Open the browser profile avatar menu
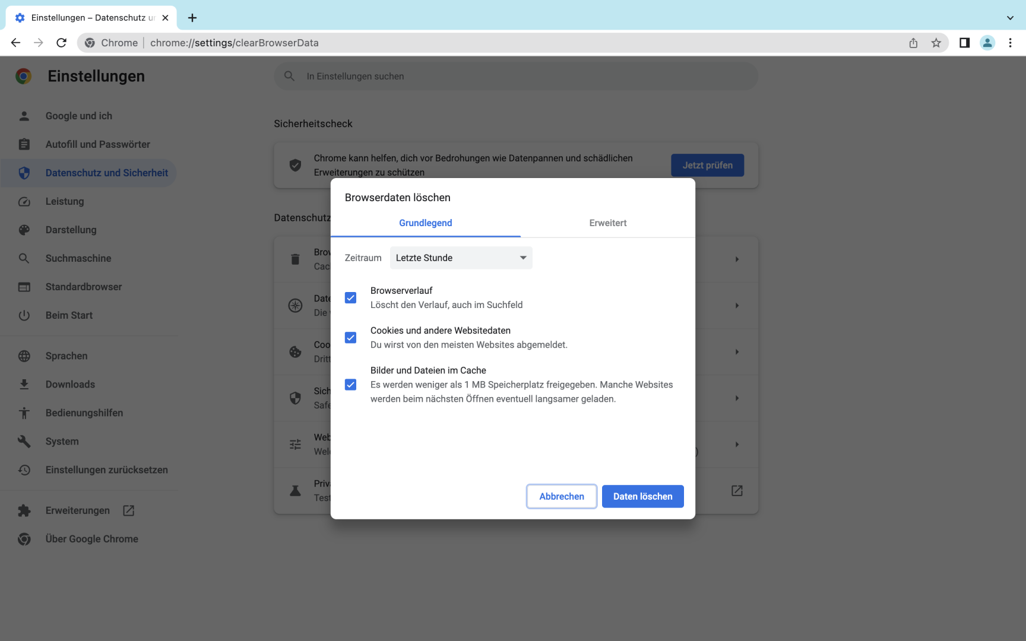The width and height of the screenshot is (1026, 641). (987, 43)
